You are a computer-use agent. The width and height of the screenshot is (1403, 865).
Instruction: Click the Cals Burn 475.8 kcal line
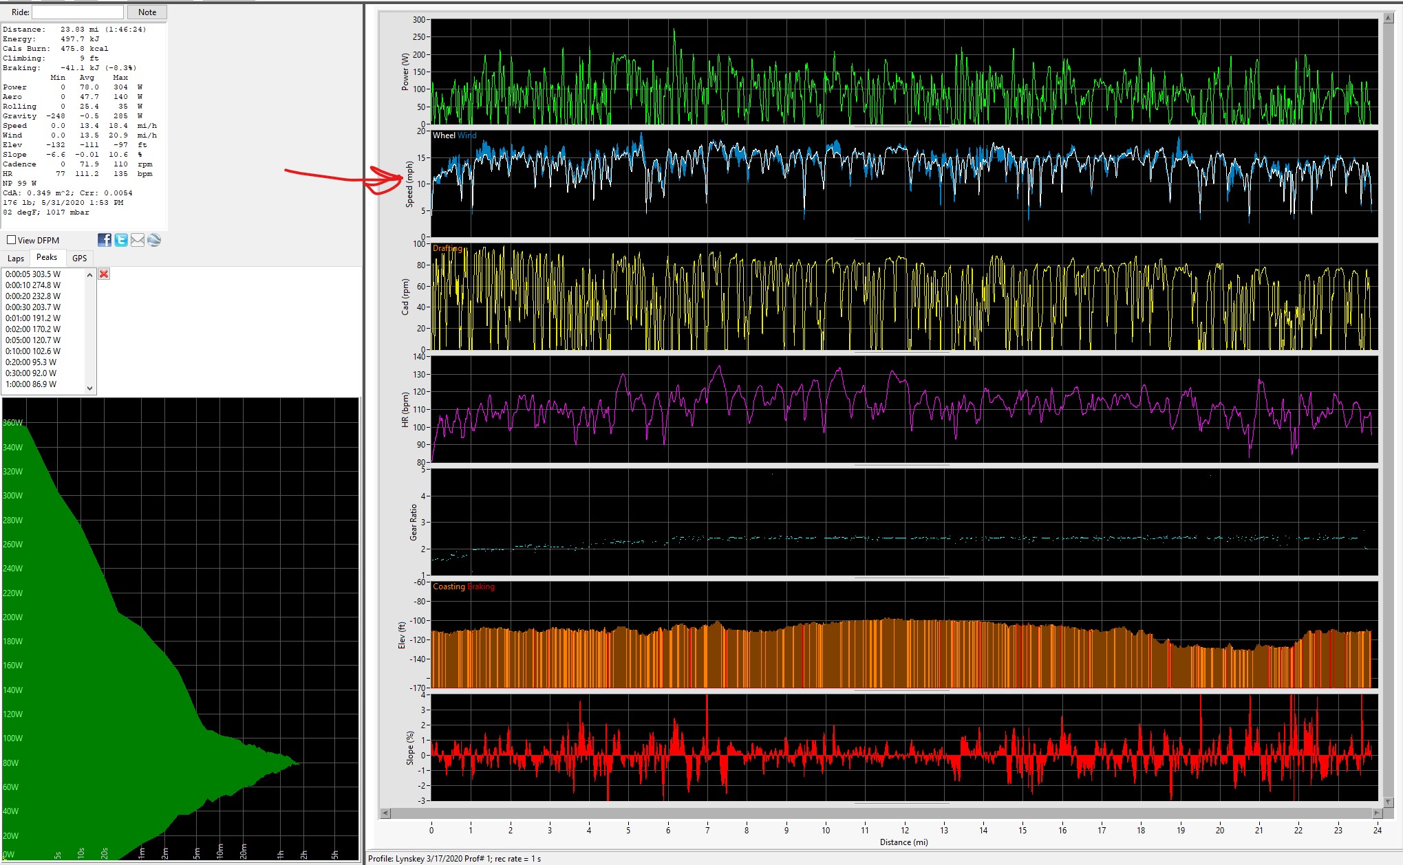[x=56, y=49]
